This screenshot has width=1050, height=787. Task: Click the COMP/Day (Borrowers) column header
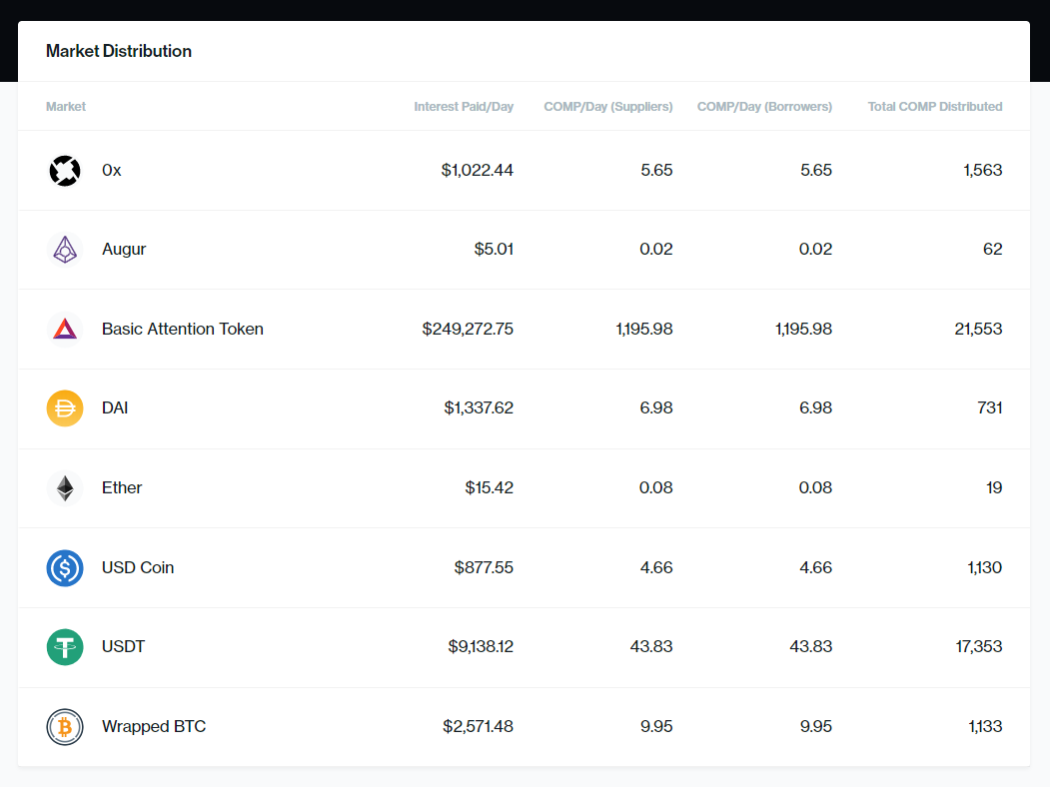tap(764, 107)
